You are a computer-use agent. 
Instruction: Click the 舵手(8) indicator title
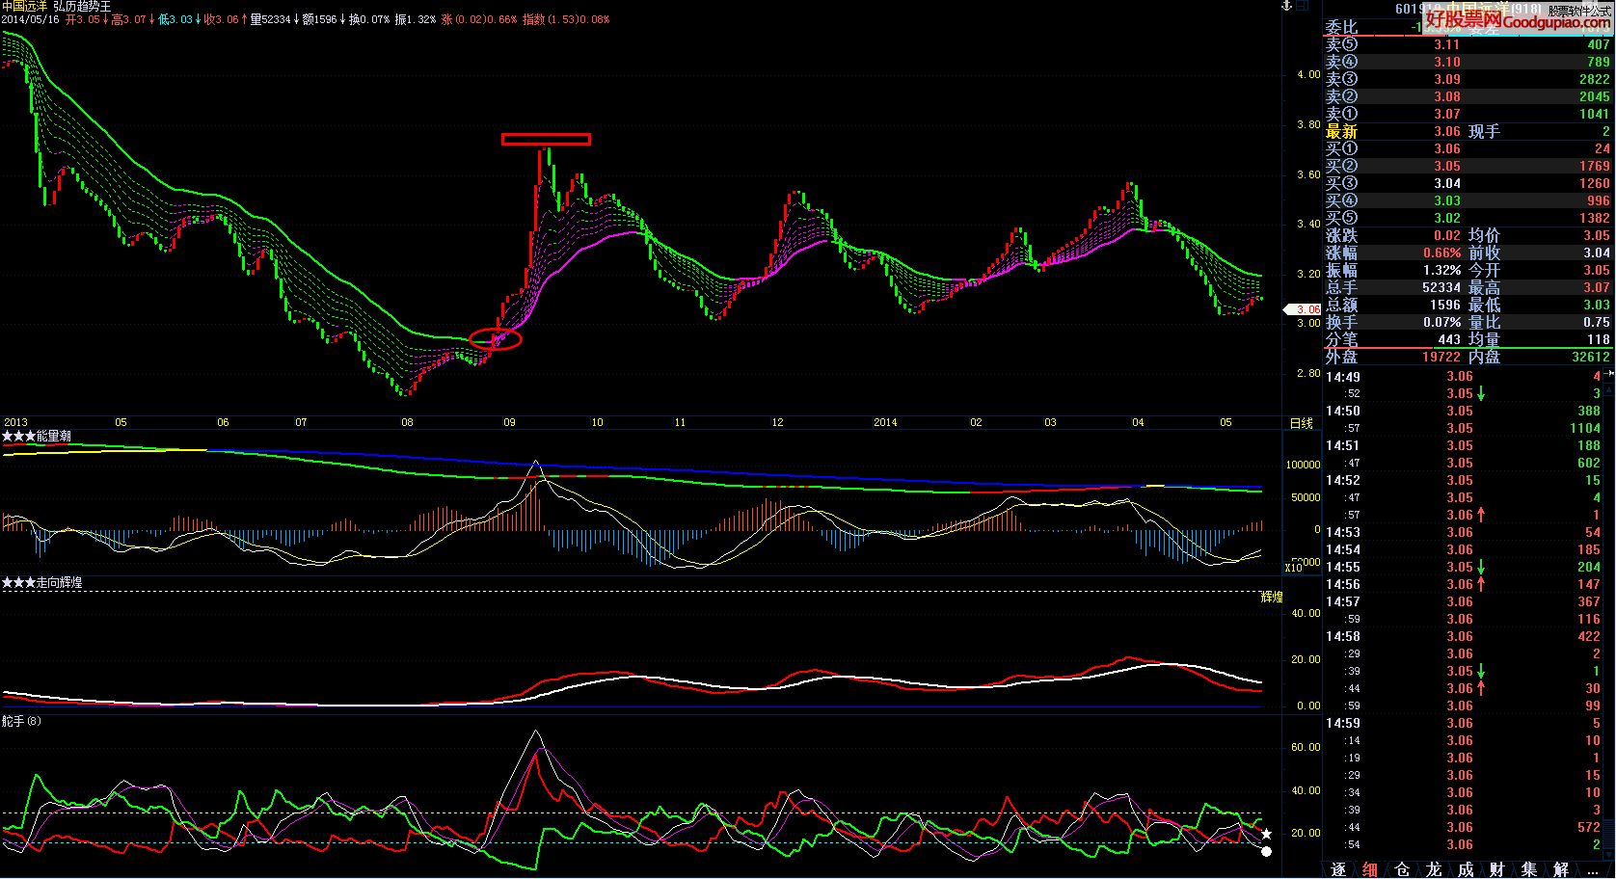coord(21,721)
